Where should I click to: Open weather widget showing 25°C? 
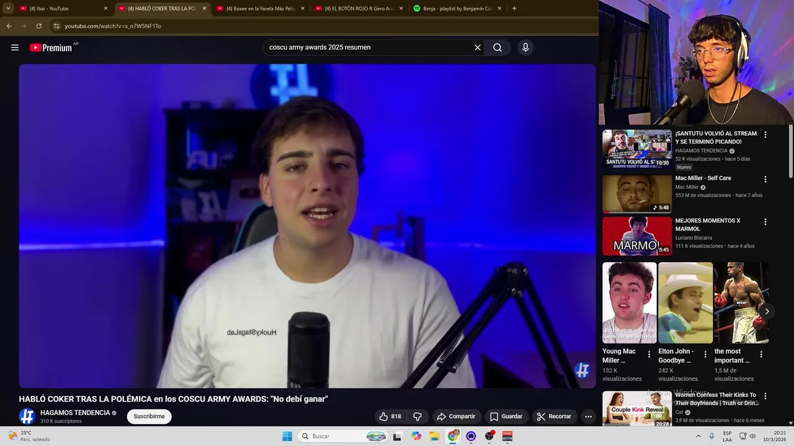point(30,436)
